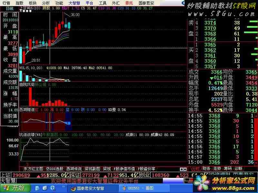Select the 走势 side panel tab
This screenshot has width=258, height=193.
(x=217, y=169)
